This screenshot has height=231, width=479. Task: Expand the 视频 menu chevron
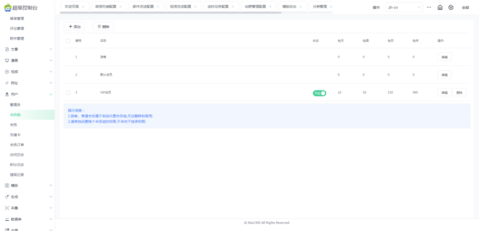coord(51,72)
